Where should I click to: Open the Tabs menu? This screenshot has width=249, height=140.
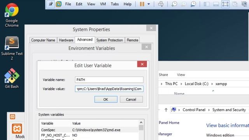click(115, 4)
